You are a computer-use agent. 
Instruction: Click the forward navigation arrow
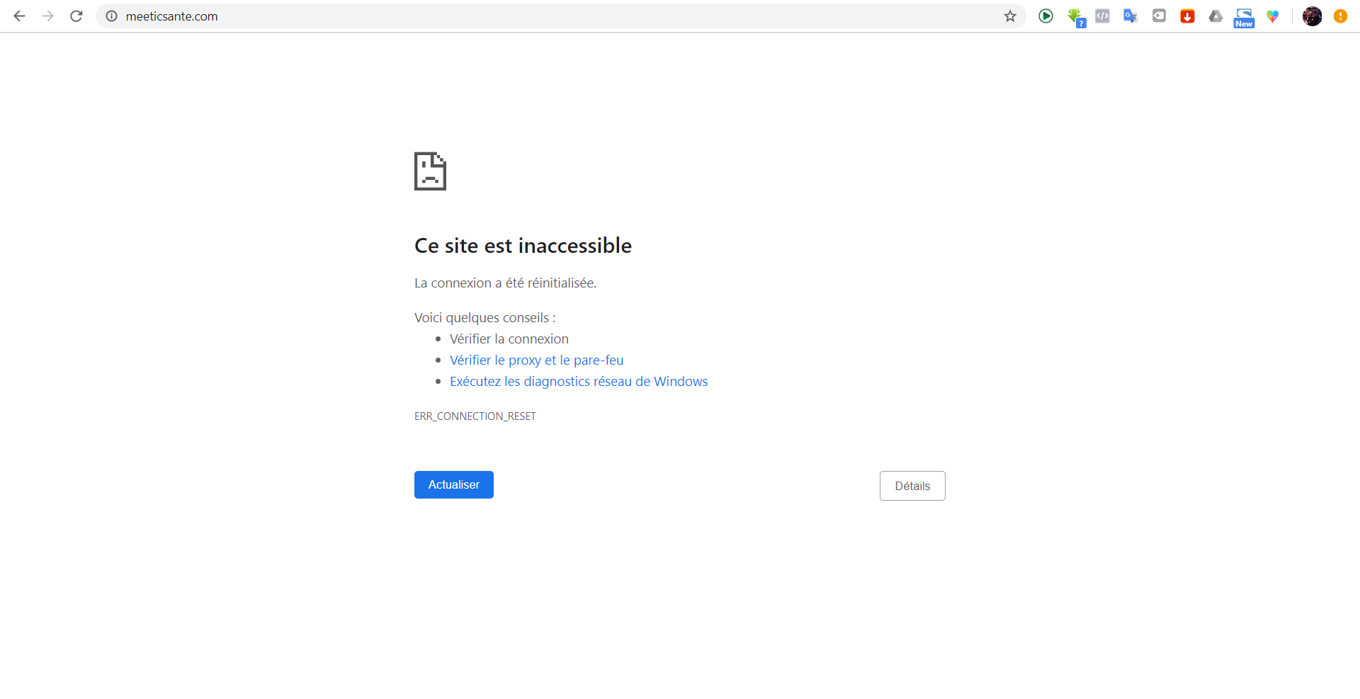coord(47,16)
